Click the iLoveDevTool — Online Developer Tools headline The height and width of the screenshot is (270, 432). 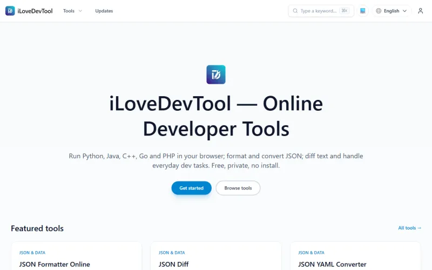216,116
